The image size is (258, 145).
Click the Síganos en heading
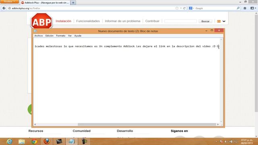tap(179, 131)
